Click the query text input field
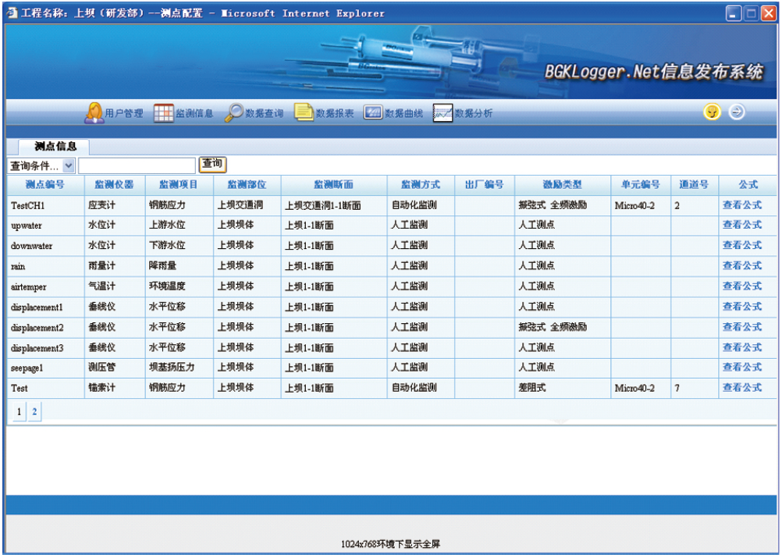This screenshot has height=558, width=782. click(137, 165)
